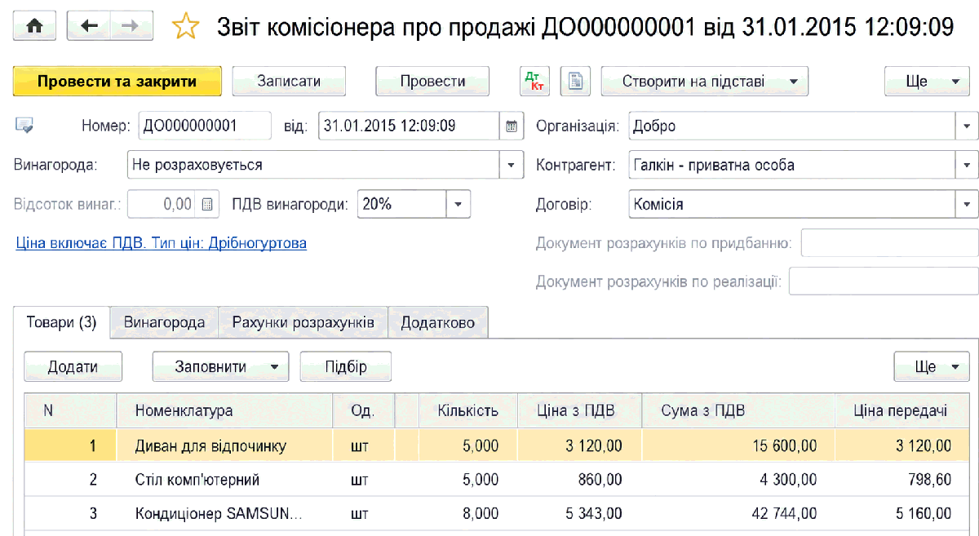Screen dimensions: 979x536
Task: Open the top Ще menu
Action: point(927,82)
